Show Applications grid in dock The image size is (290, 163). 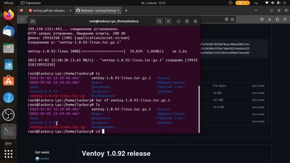tap(8, 154)
